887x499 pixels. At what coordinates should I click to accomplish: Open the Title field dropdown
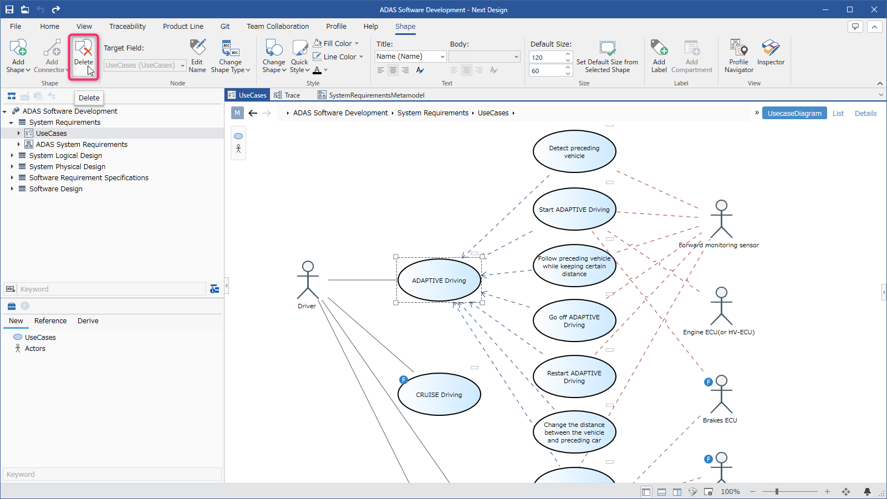tap(443, 57)
